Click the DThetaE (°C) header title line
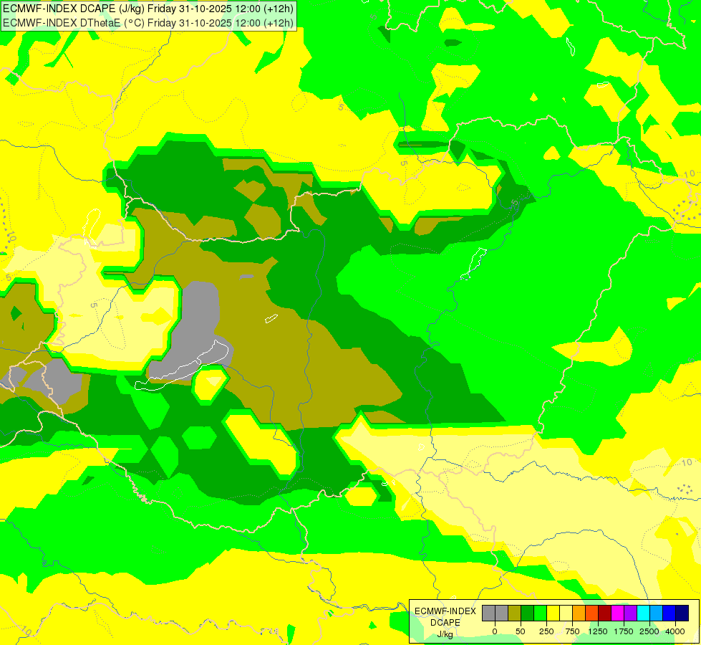This screenshot has height=645, width=701. tap(148, 23)
